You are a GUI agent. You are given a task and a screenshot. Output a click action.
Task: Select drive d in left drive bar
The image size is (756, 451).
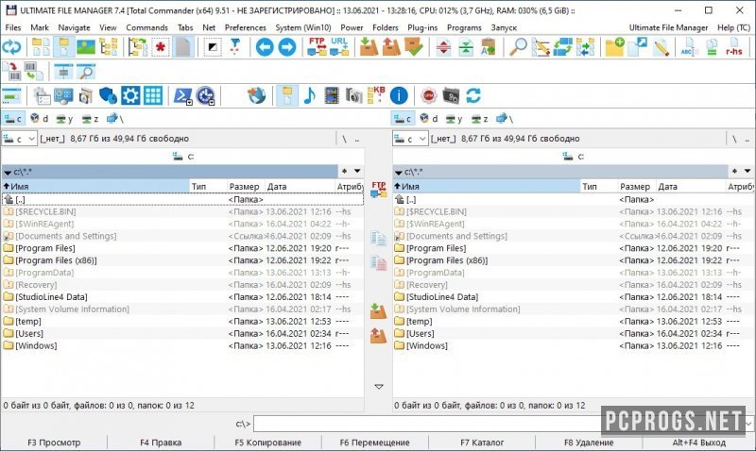(x=39, y=118)
